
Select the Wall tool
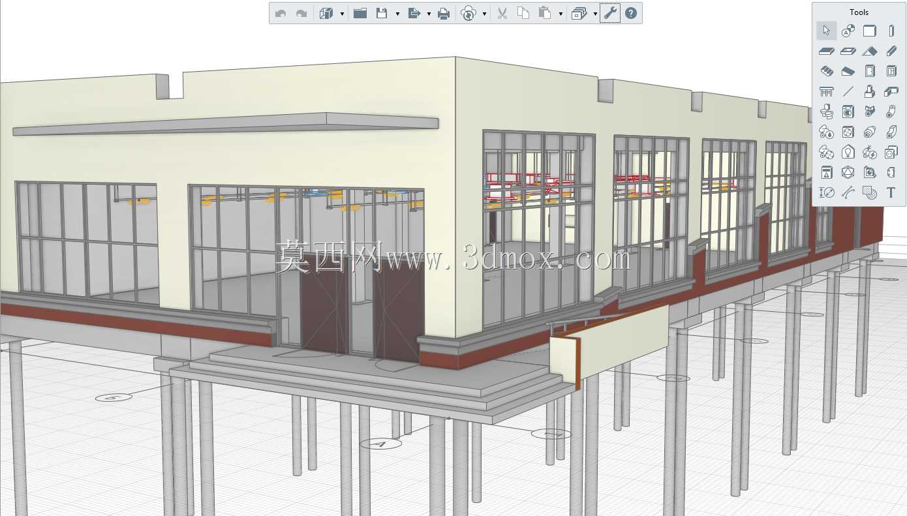click(869, 31)
